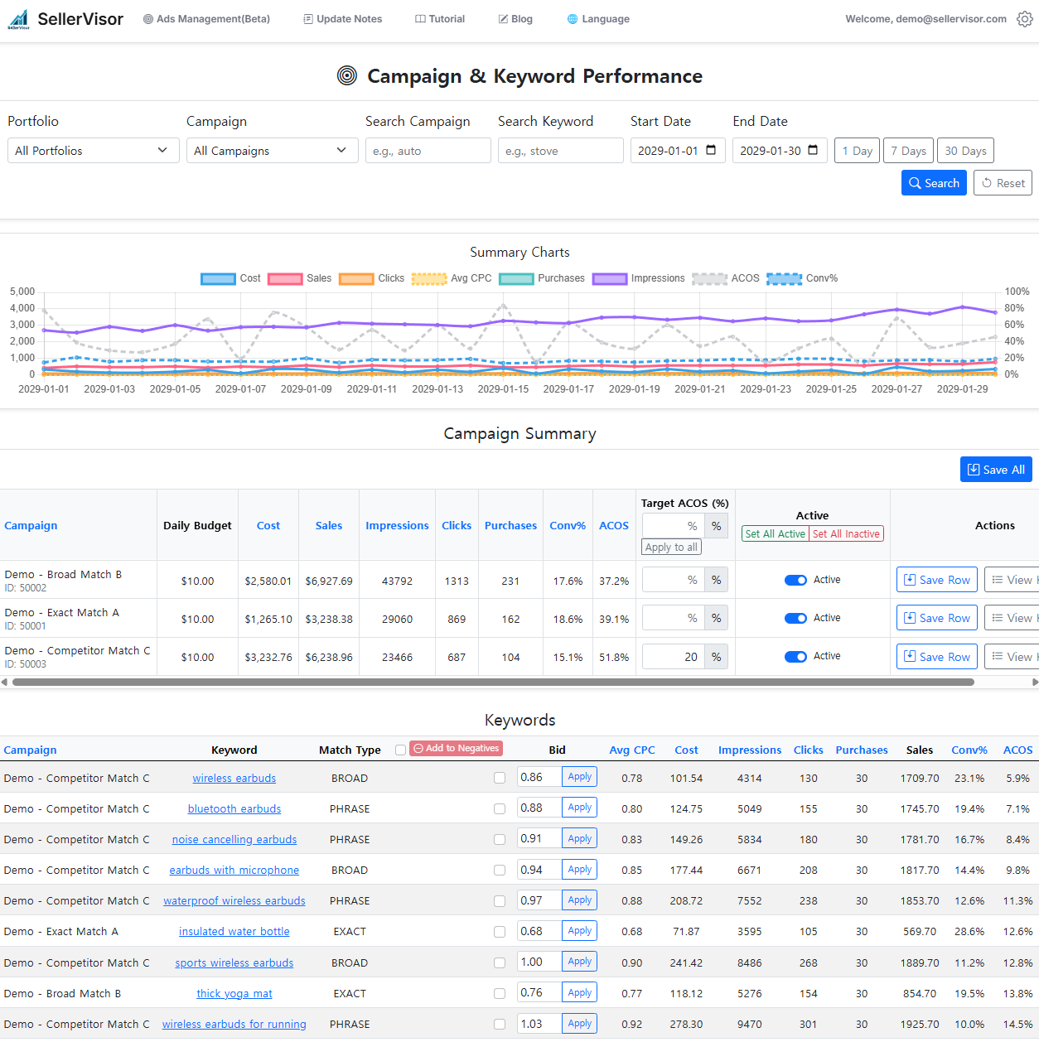Check the thick yoga mat checkbox

(x=500, y=993)
